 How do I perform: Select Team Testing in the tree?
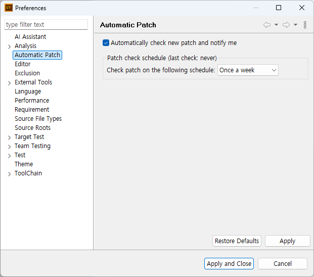pos(32,146)
